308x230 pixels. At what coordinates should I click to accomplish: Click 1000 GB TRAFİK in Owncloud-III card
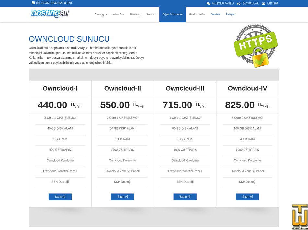click(185, 150)
